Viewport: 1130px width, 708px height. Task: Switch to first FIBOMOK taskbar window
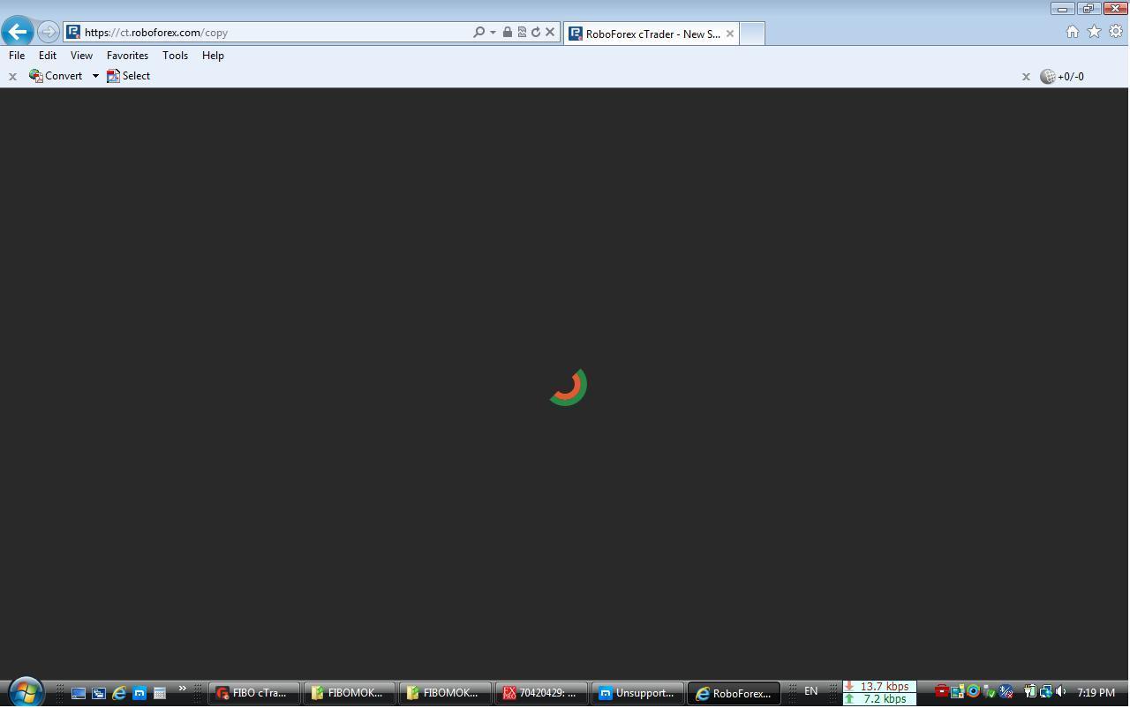tap(349, 694)
